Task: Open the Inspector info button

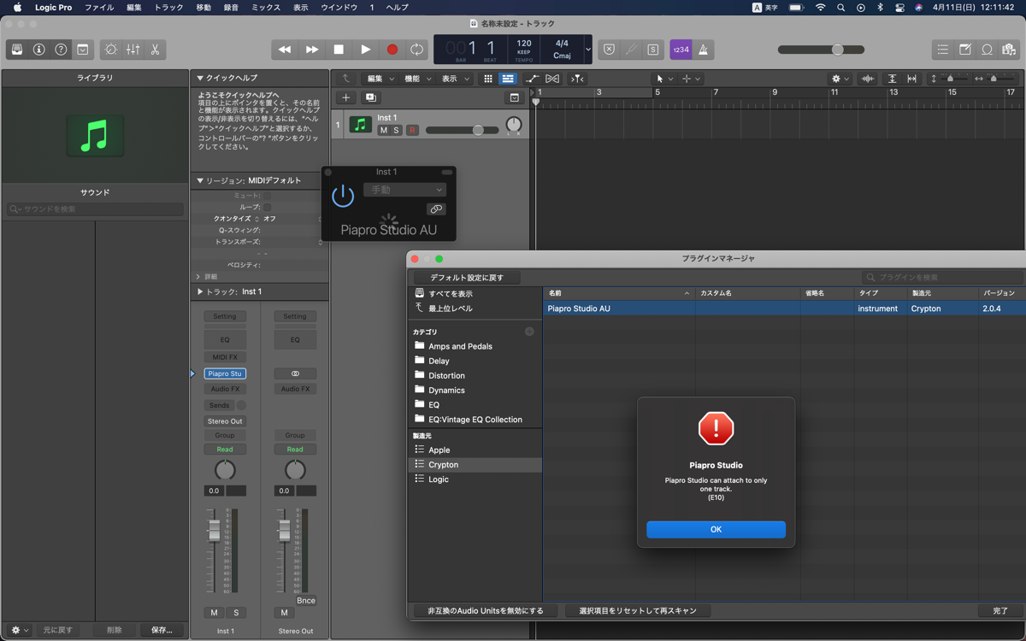Action: coord(38,50)
